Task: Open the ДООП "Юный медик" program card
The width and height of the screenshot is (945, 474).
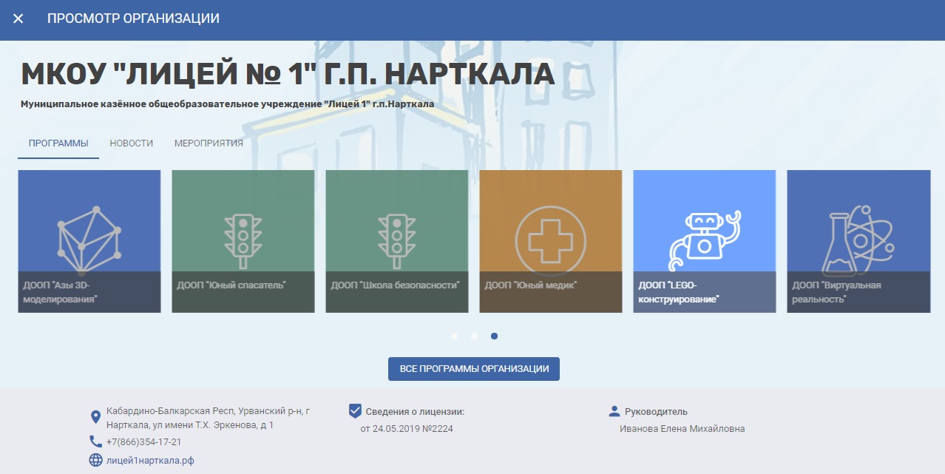Action: (x=551, y=241)
